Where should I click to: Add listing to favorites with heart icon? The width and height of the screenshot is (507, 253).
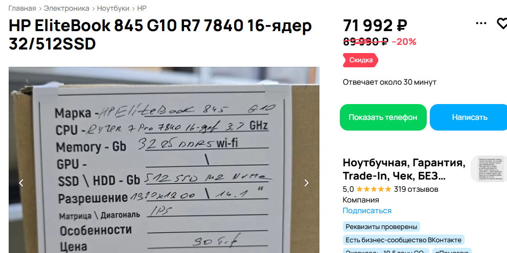click(502, 23)
